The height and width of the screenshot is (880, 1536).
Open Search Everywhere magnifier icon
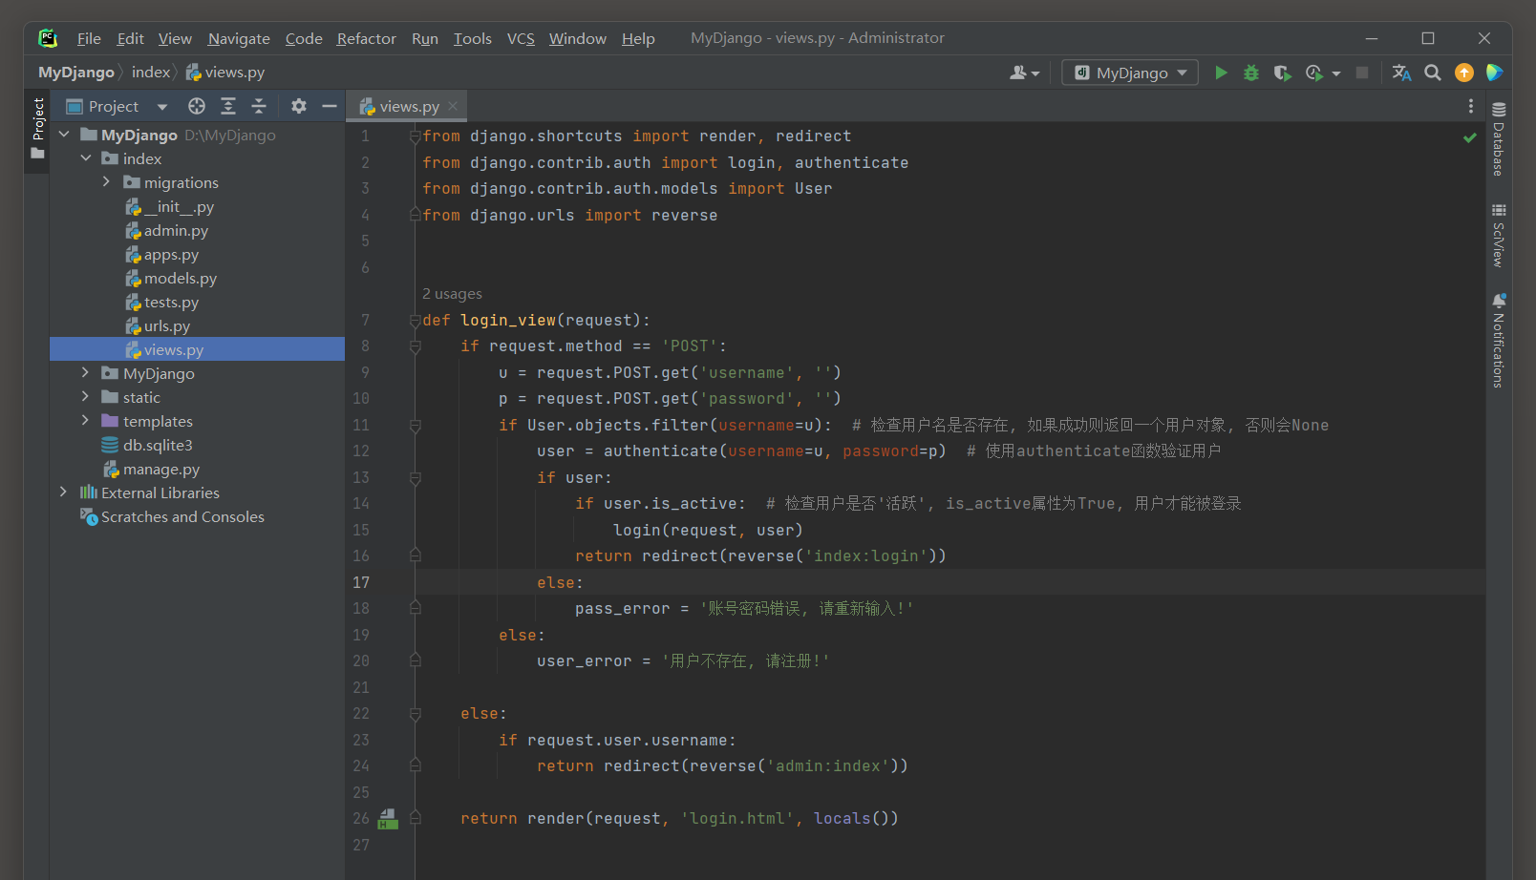pos(1433,73)
